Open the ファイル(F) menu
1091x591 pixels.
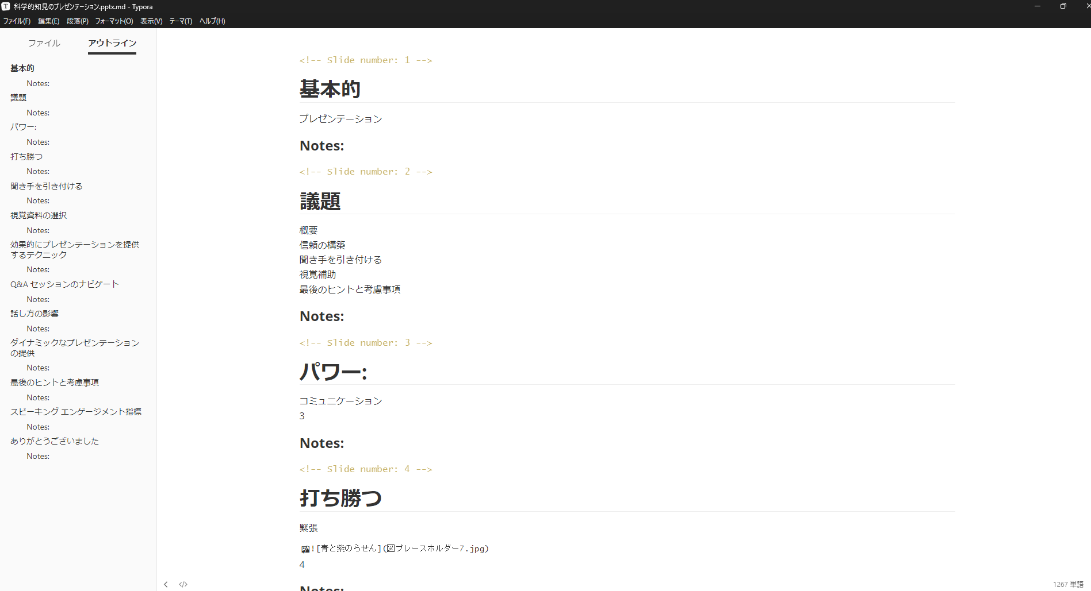click(16, 21)
